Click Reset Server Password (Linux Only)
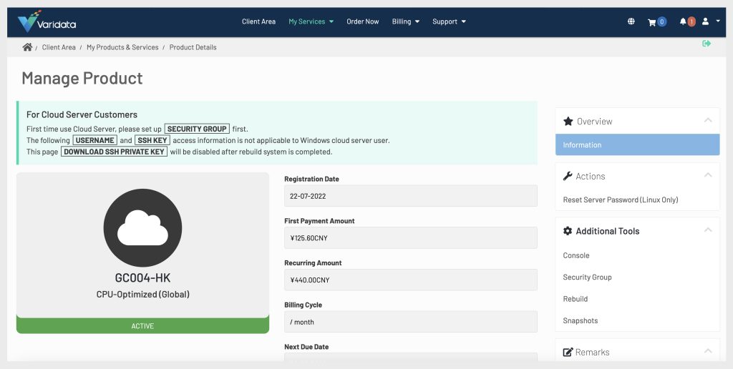Viewport: 733px width, 369px height. 620,200
